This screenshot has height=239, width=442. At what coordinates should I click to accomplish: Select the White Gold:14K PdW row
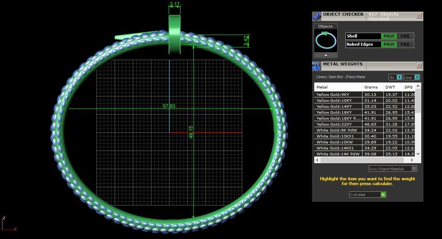tap(365, 154)
